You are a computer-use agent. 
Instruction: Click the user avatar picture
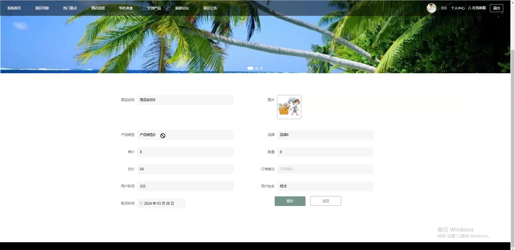(x=431, y=8)
